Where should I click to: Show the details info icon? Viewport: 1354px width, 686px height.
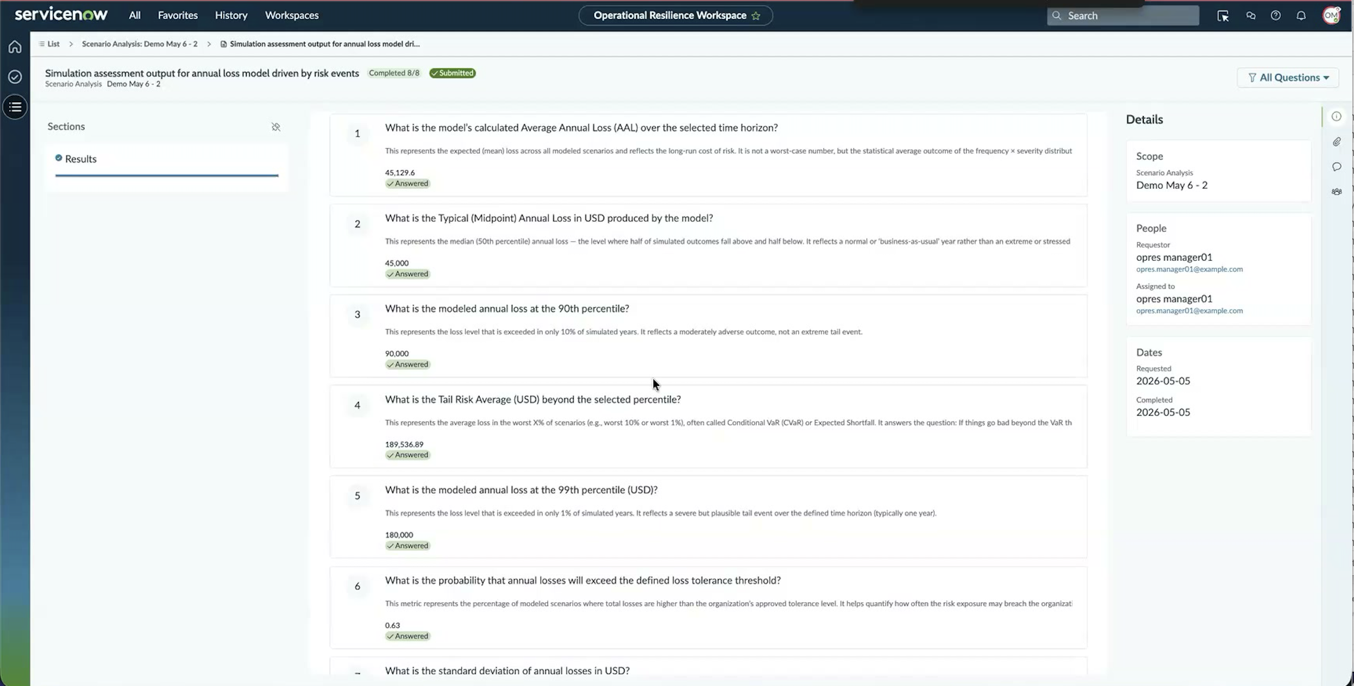tap(1337, 117)
